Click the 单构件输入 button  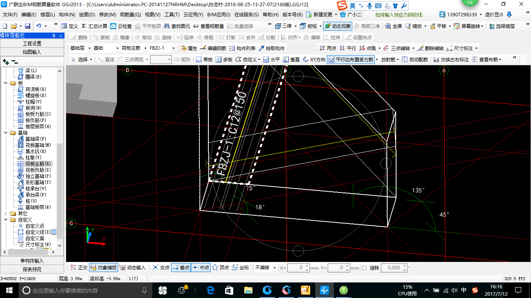[x=32, y=261]
